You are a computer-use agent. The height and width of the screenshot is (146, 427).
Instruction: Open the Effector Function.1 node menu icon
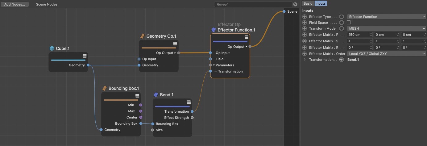(x=247, y=37)
